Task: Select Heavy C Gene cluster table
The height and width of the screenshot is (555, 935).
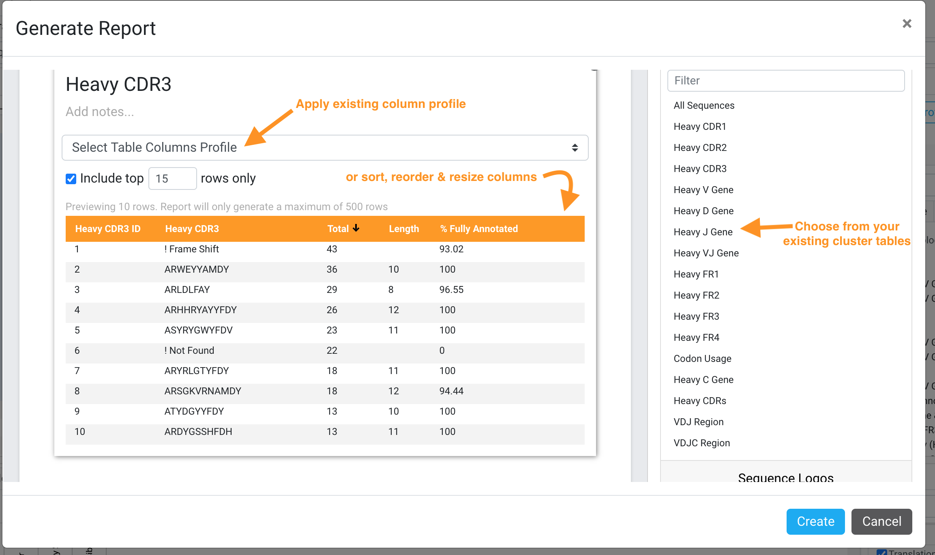Action: pos(703,380)
